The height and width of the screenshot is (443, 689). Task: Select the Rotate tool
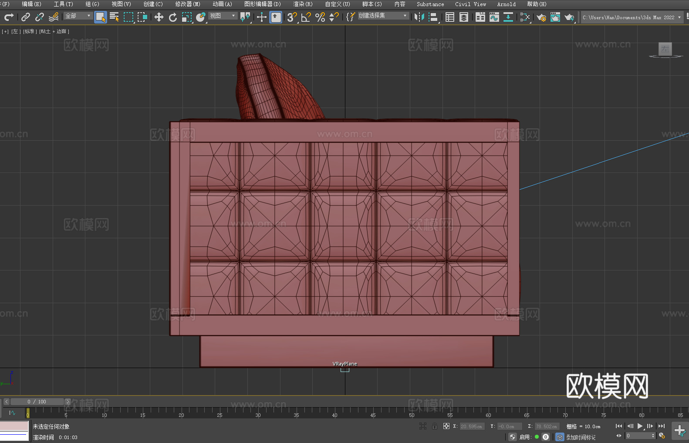point(173,17)
